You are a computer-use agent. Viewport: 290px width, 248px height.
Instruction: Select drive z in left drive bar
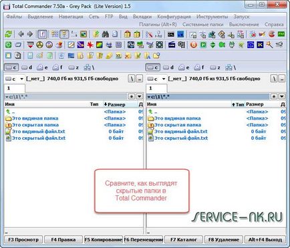click(74, 68)
